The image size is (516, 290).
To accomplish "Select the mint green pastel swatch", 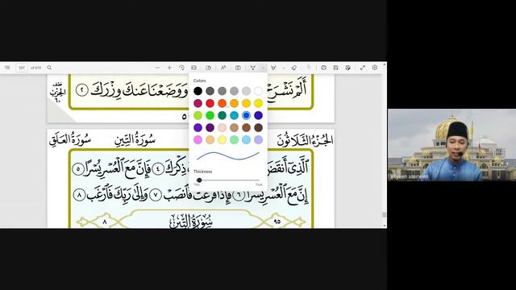I will (x=235, y=139).
